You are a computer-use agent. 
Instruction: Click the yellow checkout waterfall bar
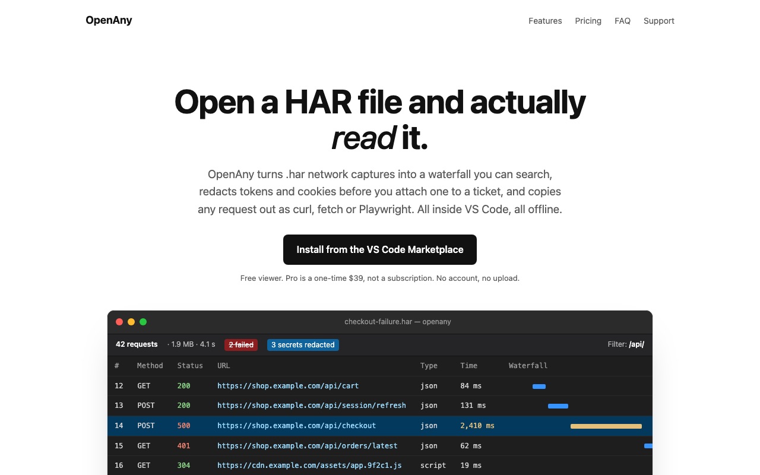point(606,426)
